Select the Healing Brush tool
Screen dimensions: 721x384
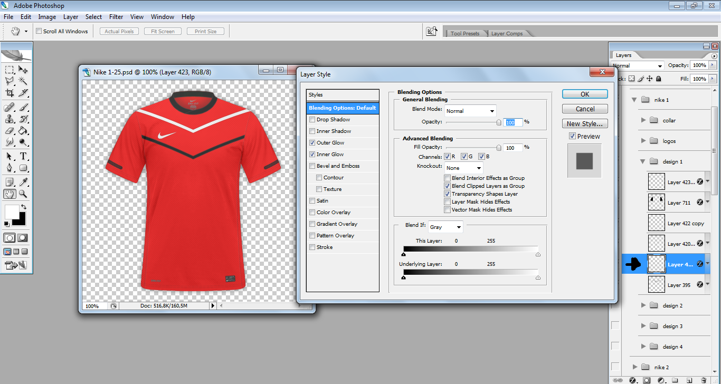(10, 107)
